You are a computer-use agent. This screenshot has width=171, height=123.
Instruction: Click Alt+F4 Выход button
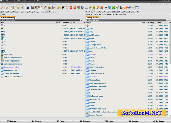(158, 121)
